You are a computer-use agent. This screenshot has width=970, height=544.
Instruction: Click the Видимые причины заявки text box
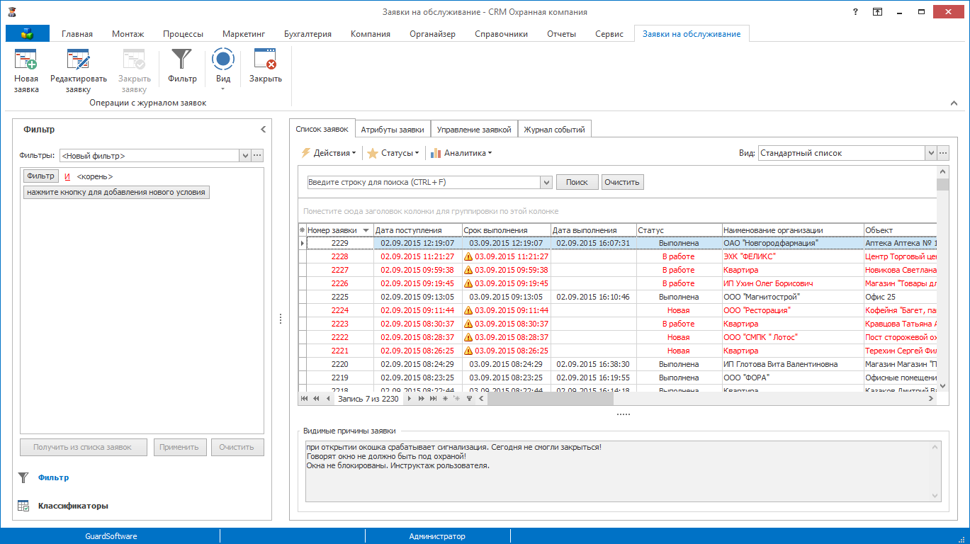click(623, 471)
